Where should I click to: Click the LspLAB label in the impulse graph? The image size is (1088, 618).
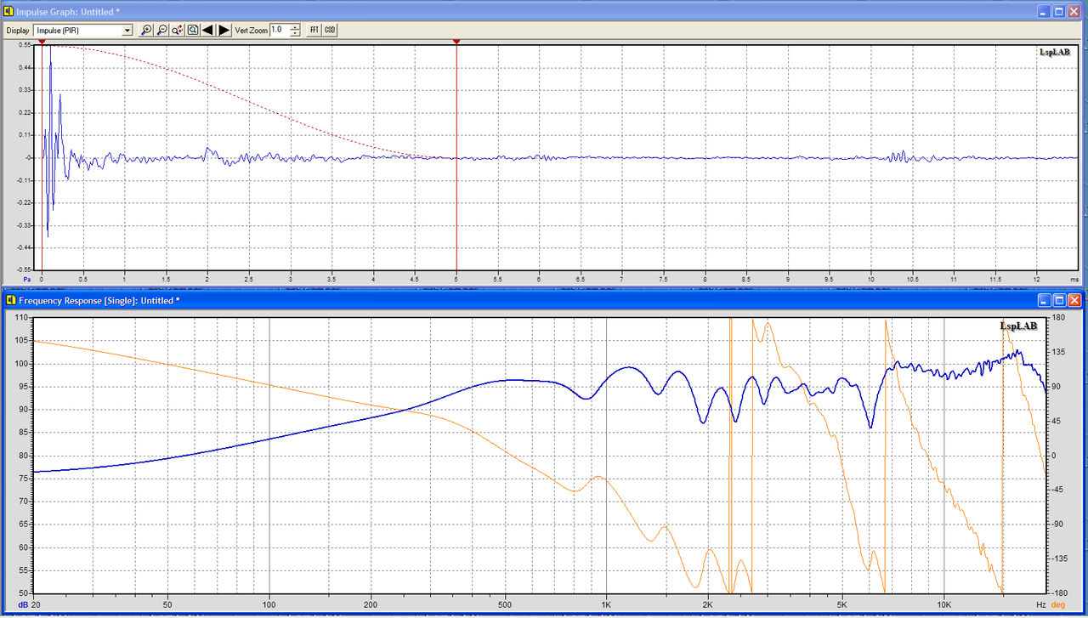1054,52
